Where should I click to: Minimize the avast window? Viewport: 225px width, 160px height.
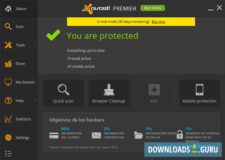coord(211,8)
